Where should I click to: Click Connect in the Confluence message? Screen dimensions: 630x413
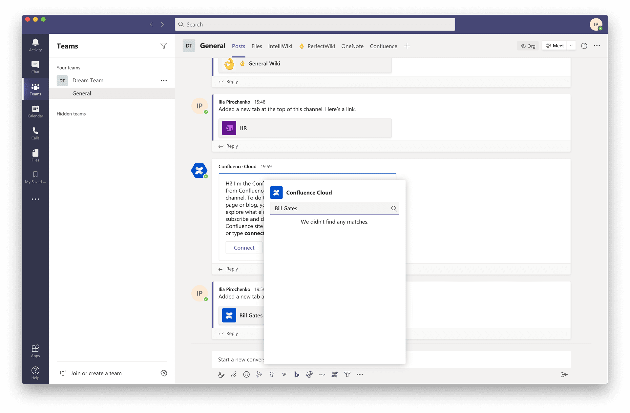[244, 248]
